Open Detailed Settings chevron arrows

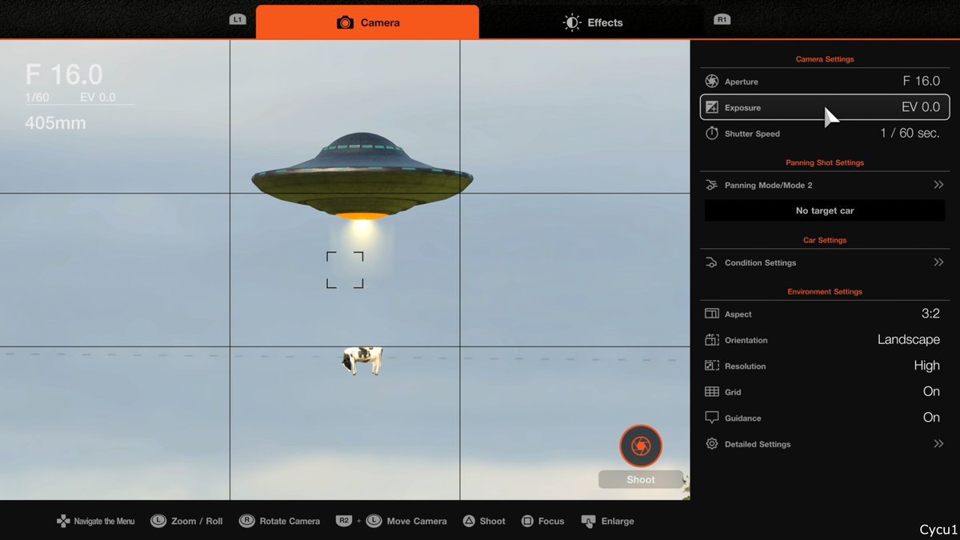point(938,444)
